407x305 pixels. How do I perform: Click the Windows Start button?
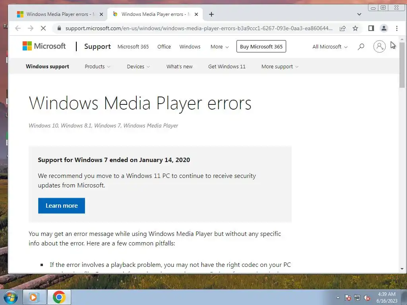point(10,297)
